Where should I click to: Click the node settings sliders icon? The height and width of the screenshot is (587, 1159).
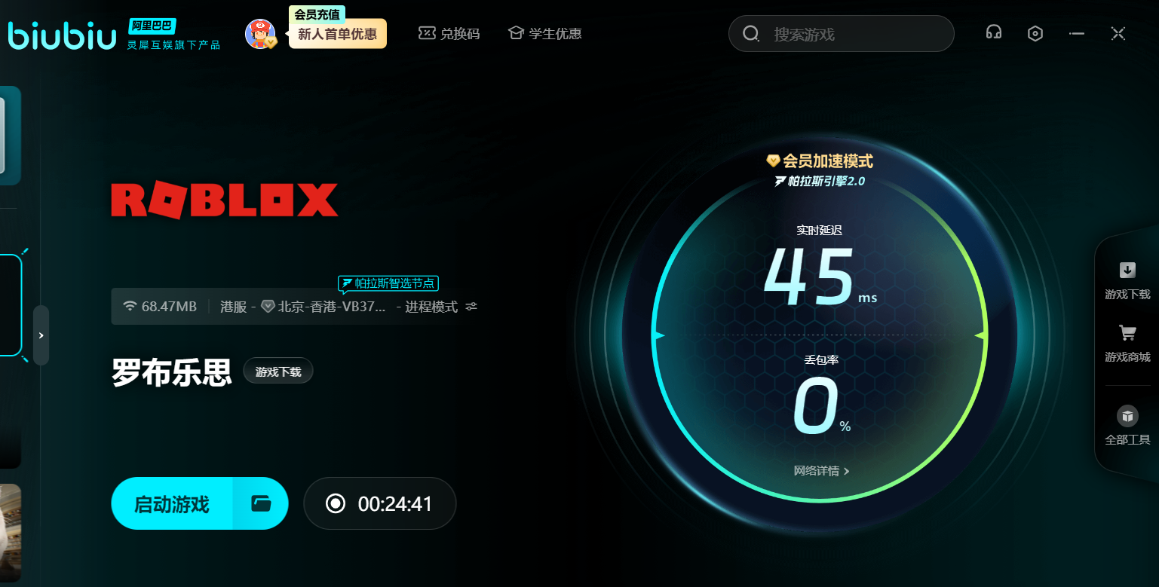click(x=471, y=307)
